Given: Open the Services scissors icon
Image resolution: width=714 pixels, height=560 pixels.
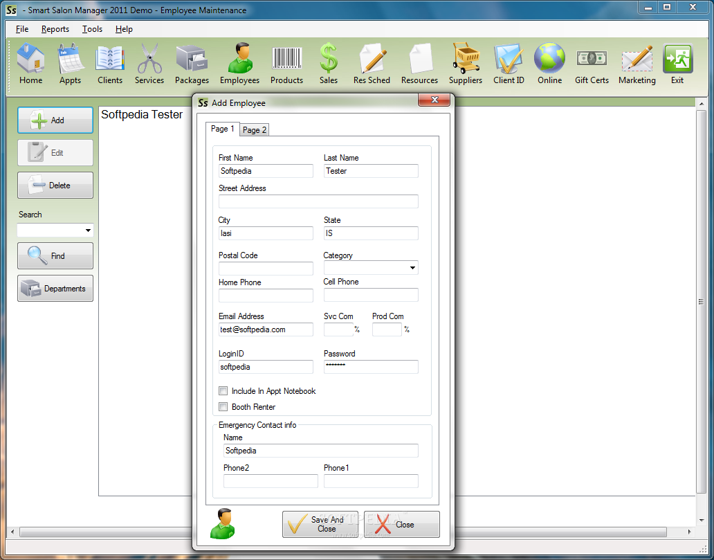Looking at the screenshot, I should pyautogui.click(x=149, y=63).
